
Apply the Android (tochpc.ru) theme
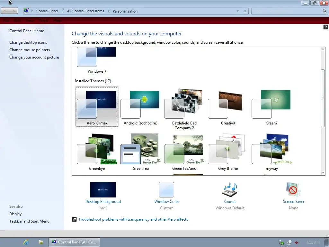coord(140,107)
